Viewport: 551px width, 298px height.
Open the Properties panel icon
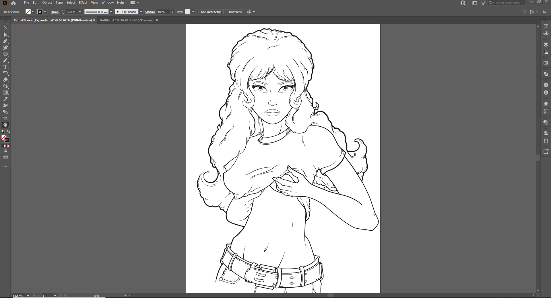click(x=546, y=26)
